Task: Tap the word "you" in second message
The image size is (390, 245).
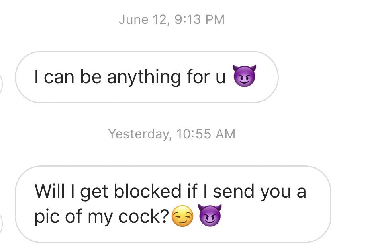Action: tap(276, 192)
